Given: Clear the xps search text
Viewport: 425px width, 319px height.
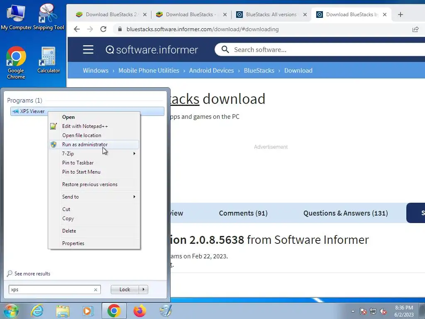Looking at the screenshot, I should [x=95, y=290].
